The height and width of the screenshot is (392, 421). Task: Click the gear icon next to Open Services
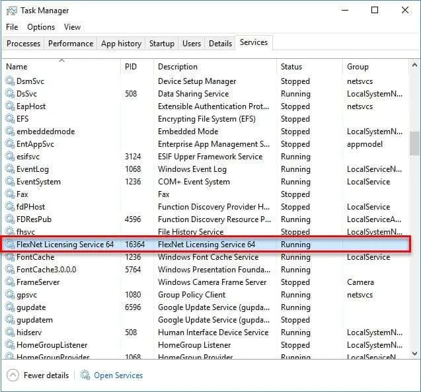(x=85, y=375)
